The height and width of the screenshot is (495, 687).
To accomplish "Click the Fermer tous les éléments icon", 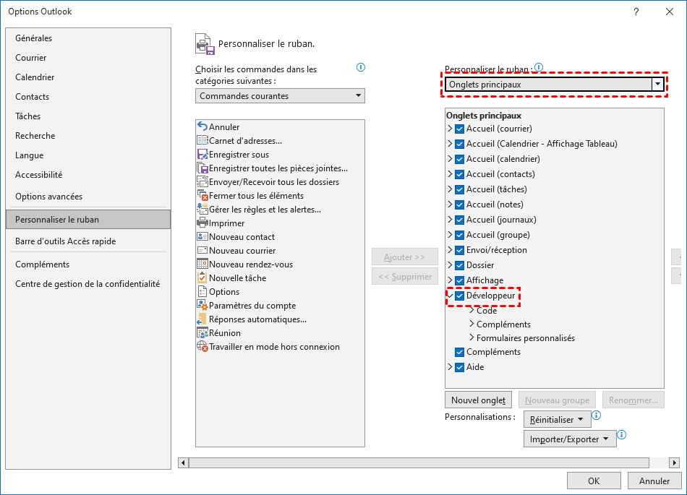I will (202, 196).
